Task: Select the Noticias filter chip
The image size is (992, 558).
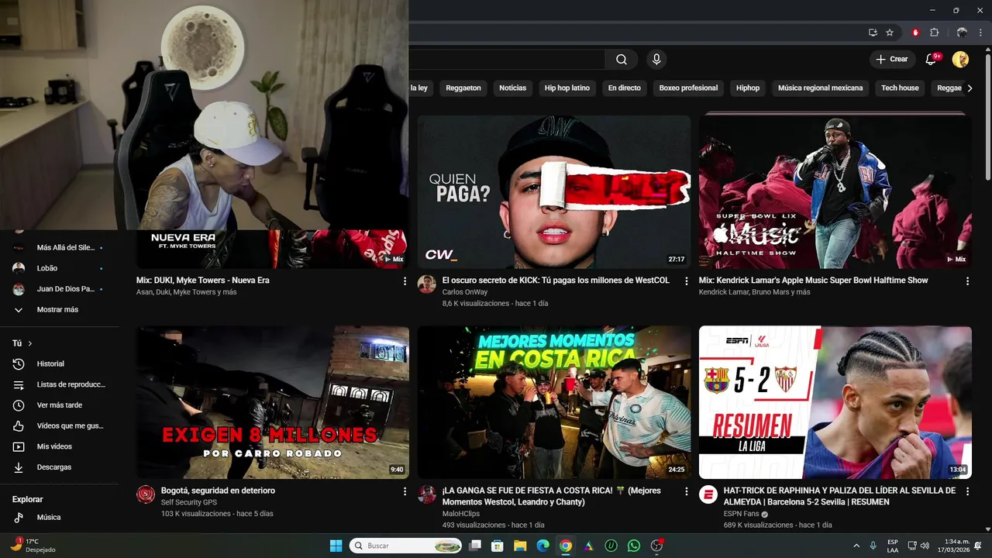Action: [x=512, y=88]
